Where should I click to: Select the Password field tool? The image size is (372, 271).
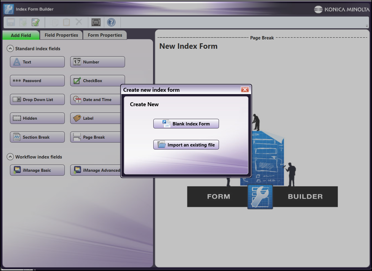pyautogui.click(x=37, y=81)
